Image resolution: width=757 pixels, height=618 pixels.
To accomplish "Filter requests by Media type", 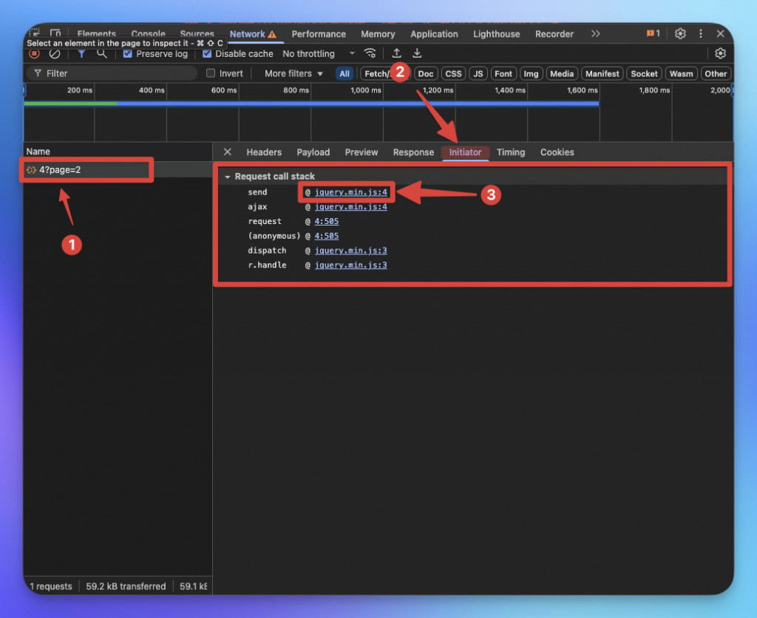I will 562,74.
